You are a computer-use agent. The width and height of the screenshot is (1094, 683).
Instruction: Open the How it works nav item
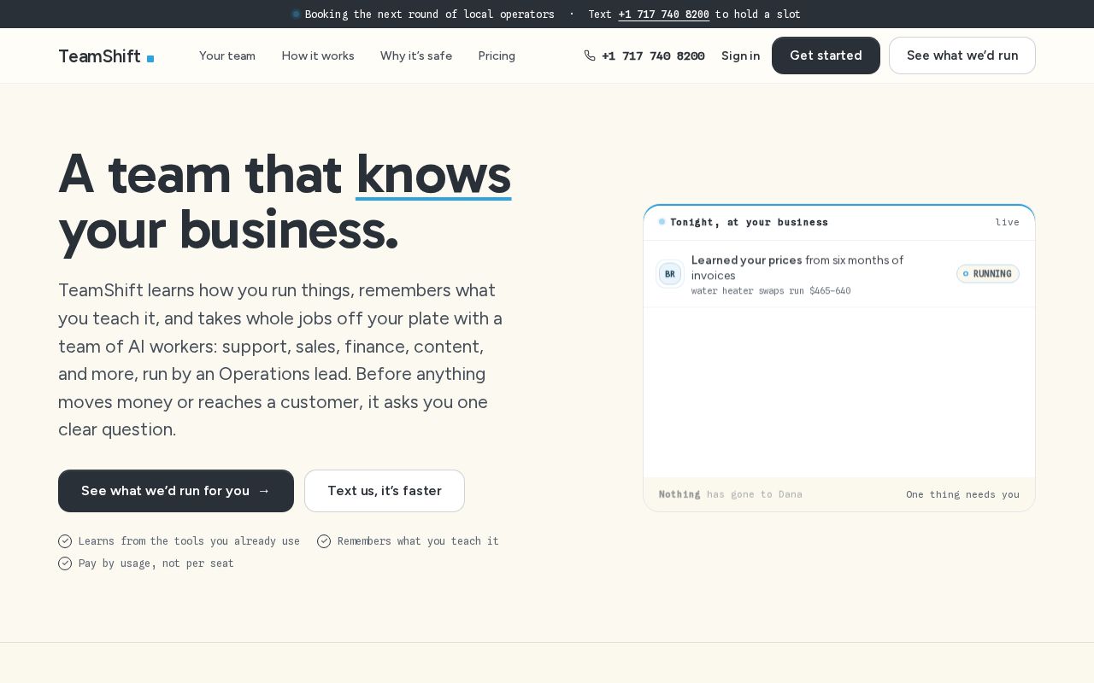[318, 55]
